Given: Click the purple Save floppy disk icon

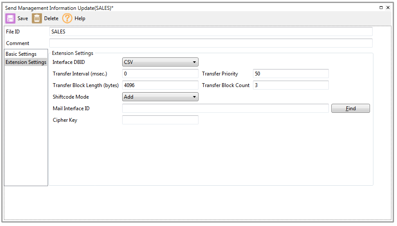Looking at the screenshot, I should pyautogui.click(x=10, y=18).
